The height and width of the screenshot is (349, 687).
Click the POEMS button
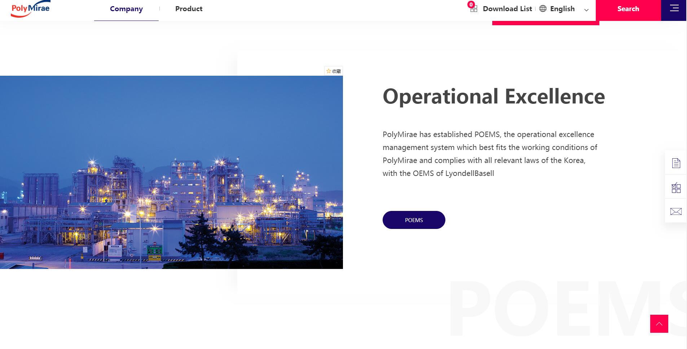[x=414, y=220]
